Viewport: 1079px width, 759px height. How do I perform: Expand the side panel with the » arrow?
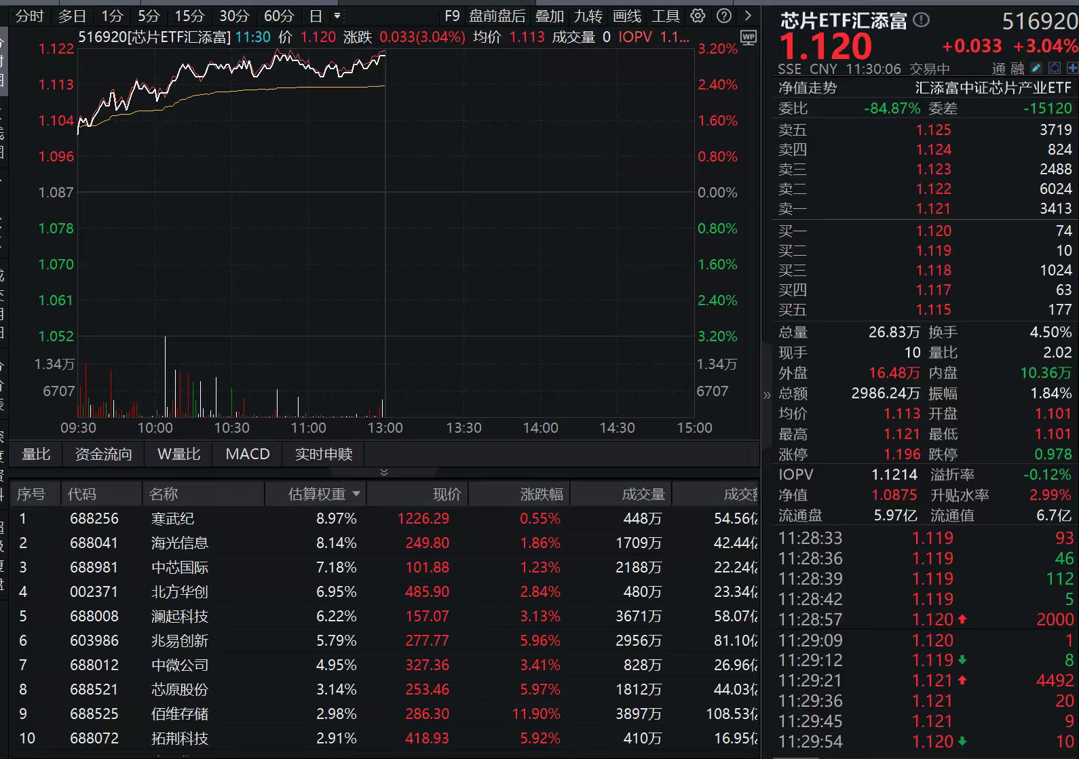(767, 395)
